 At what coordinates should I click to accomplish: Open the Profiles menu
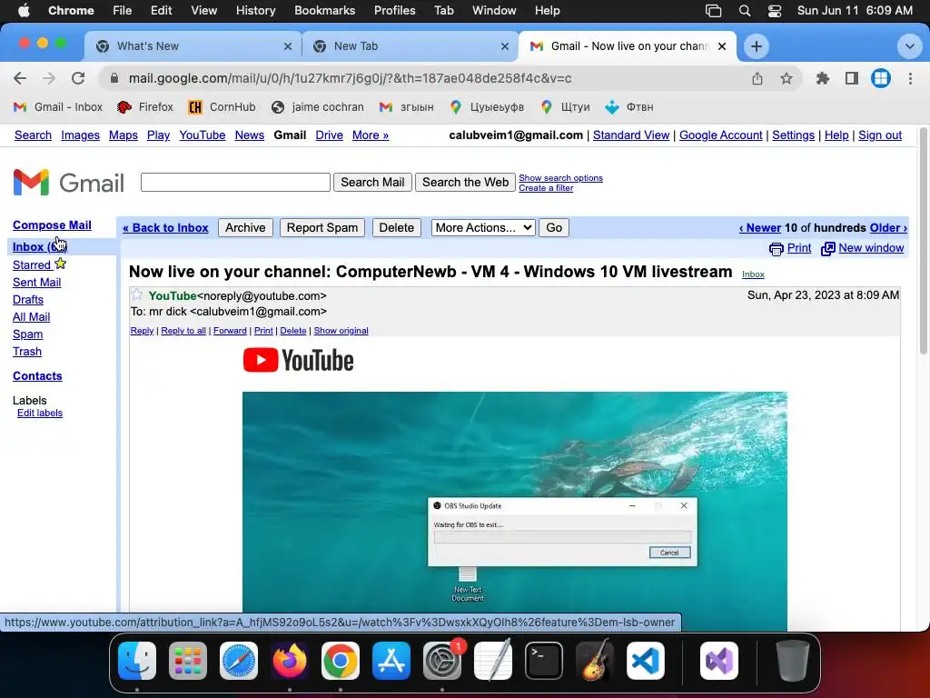tap(394, 11)
